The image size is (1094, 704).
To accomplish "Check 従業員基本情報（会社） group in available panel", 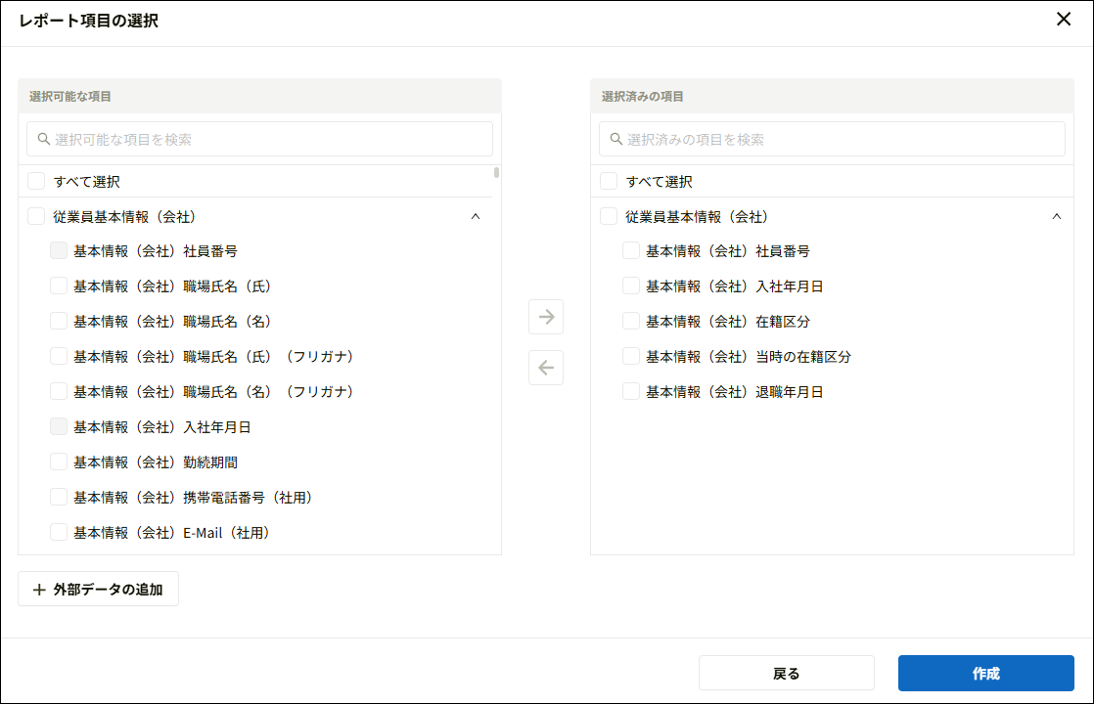I will 36,216.
